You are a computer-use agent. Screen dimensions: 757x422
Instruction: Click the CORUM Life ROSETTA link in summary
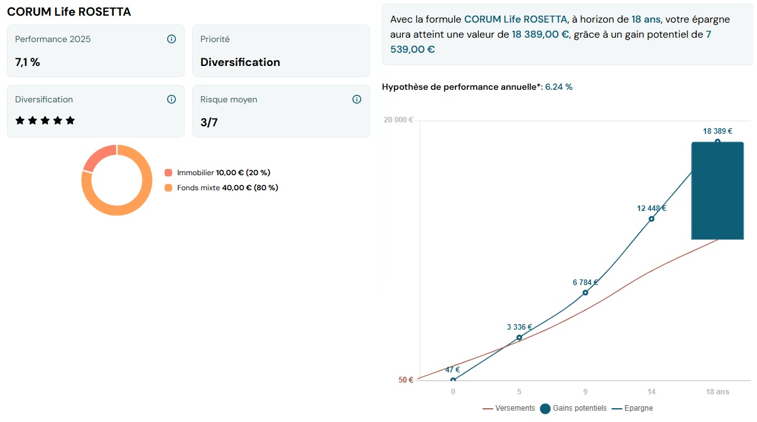point(515,19)
